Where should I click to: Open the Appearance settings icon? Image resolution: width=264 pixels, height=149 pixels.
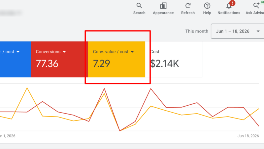tap(163, 6)
